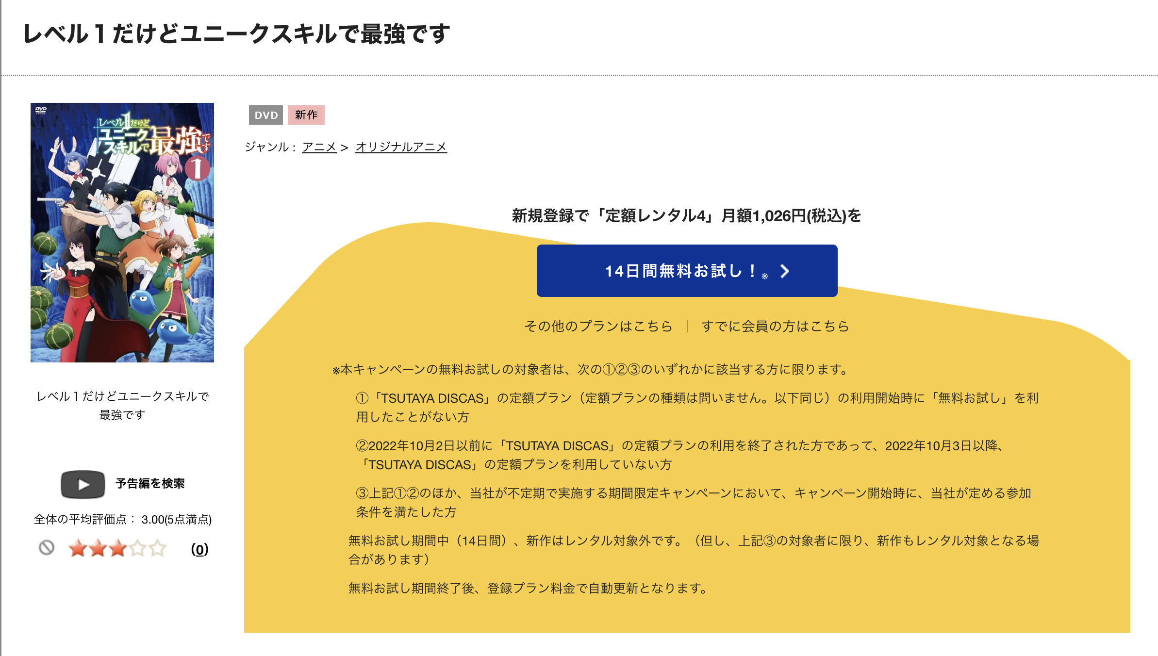The width and height of the screenshot is (1158, 656).
Task: Start the 14日間無料お試し free trial
Action: pos(686,272)
